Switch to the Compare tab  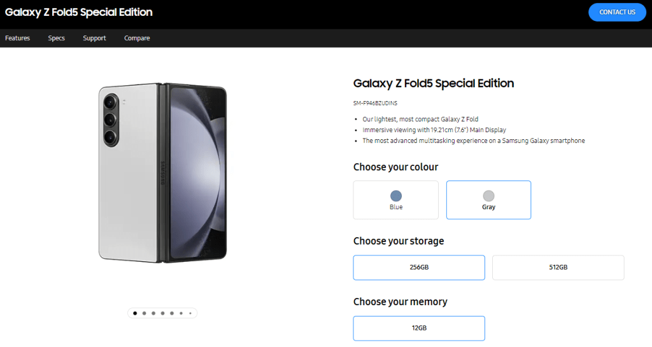click(x=137, y=38)
